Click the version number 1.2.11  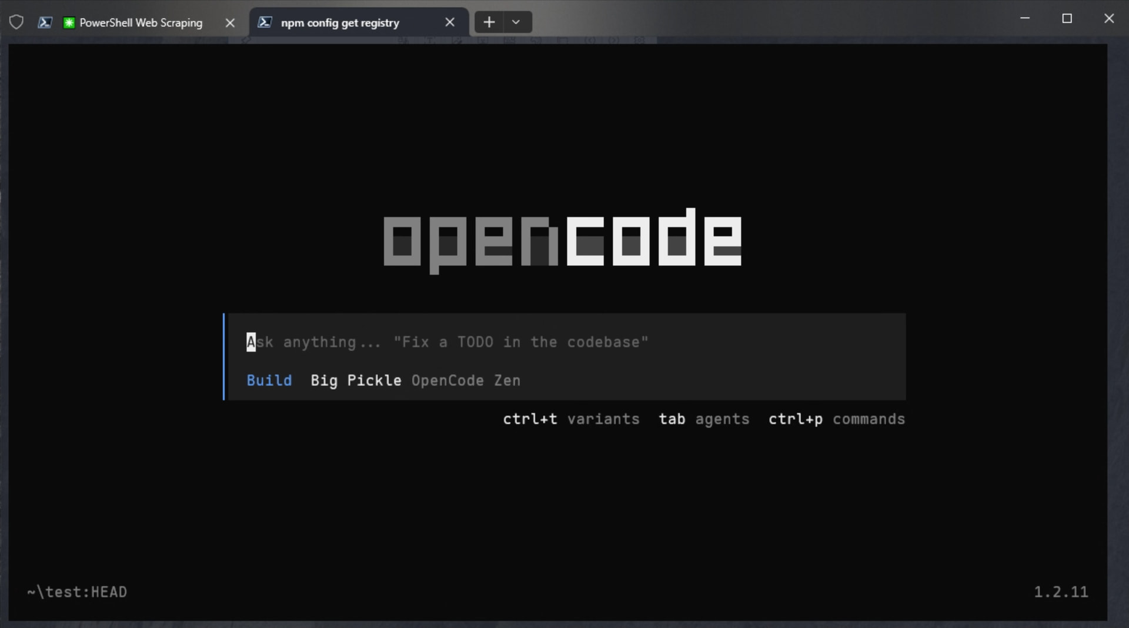(1061, 592)
